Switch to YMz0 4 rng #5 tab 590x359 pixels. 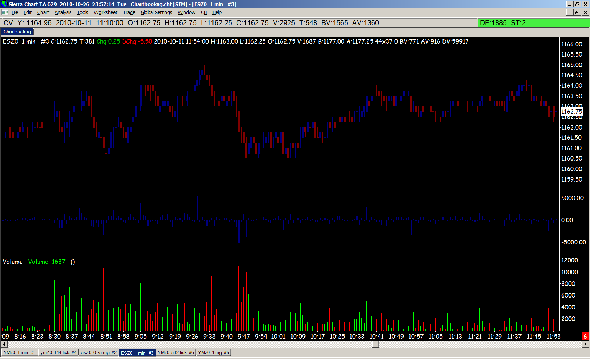tap(214, 353)
